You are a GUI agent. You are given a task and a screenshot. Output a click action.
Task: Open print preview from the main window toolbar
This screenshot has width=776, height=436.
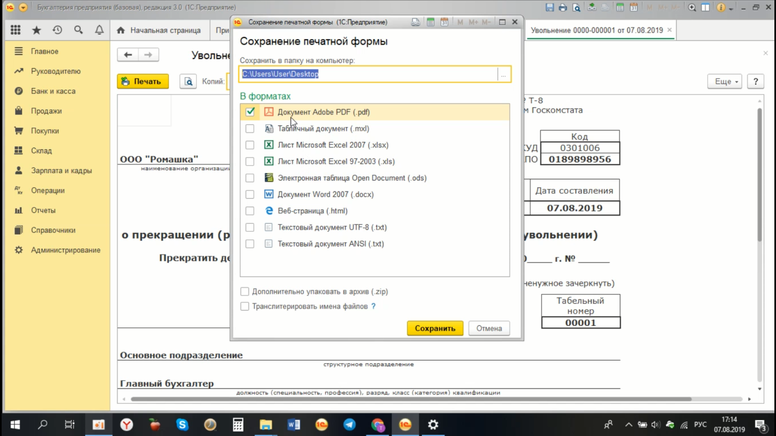point(576,8)
